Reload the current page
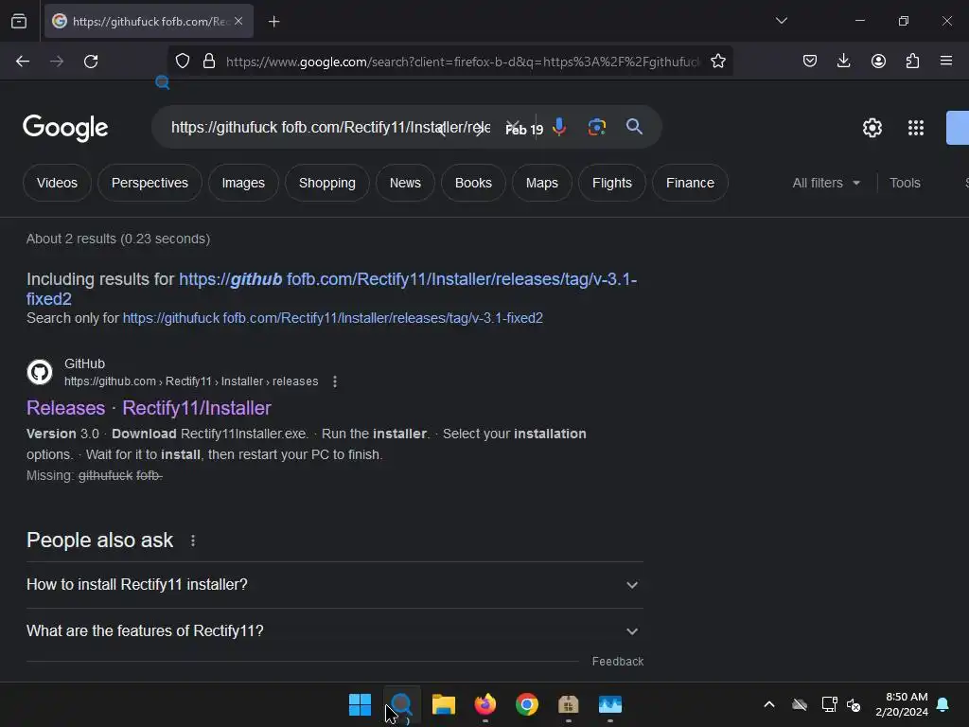The width and height of the screenshot is (969, 727). (91, 62)
